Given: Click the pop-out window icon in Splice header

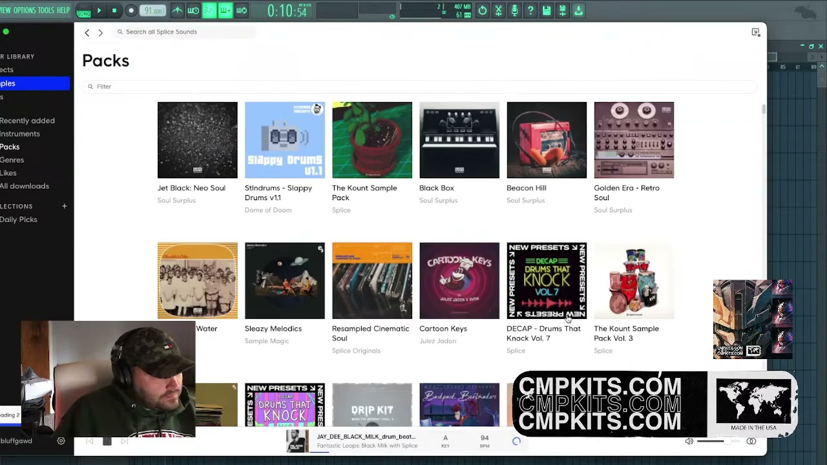Looking at the screenshot, I should (x=756, y=32).
